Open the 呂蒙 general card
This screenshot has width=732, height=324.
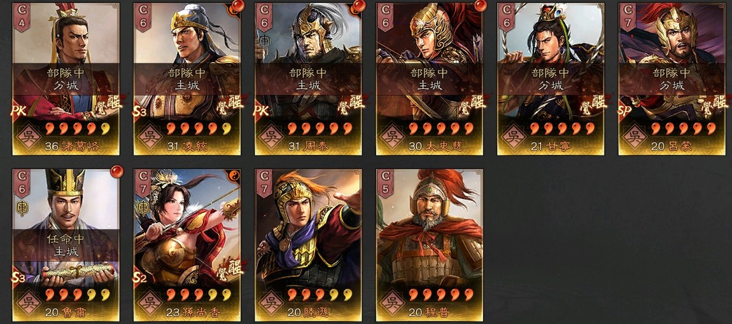click(x=672, y=79)
